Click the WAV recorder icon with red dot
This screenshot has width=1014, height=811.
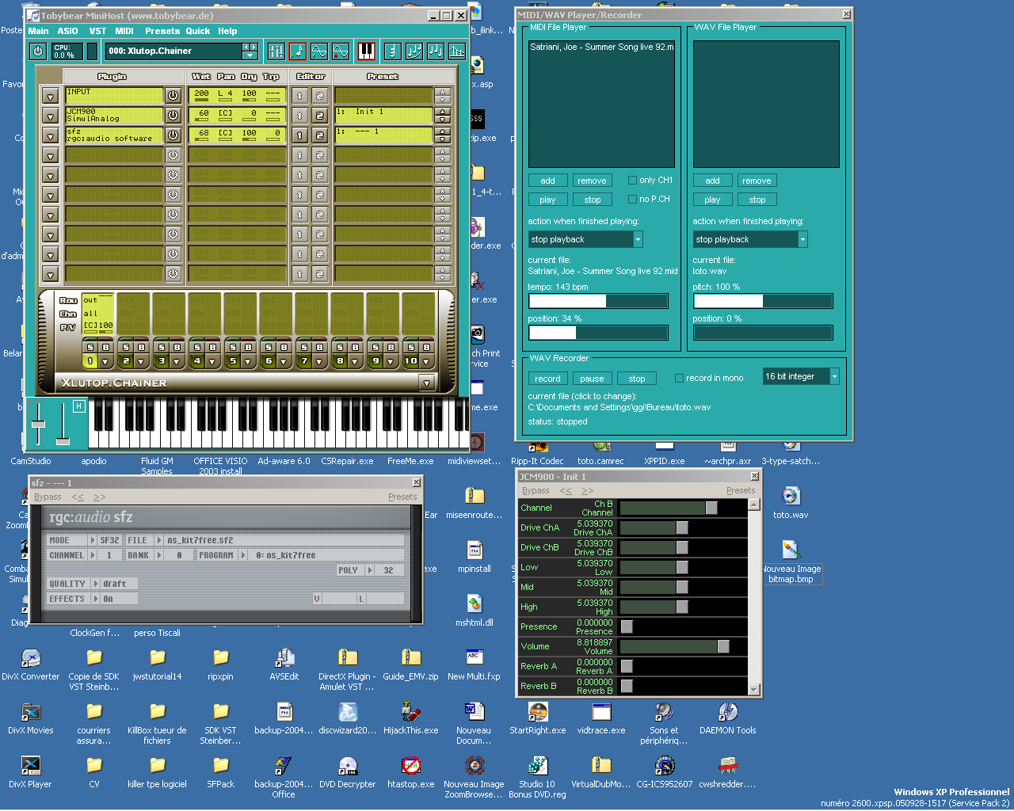(x=341, y=51)
